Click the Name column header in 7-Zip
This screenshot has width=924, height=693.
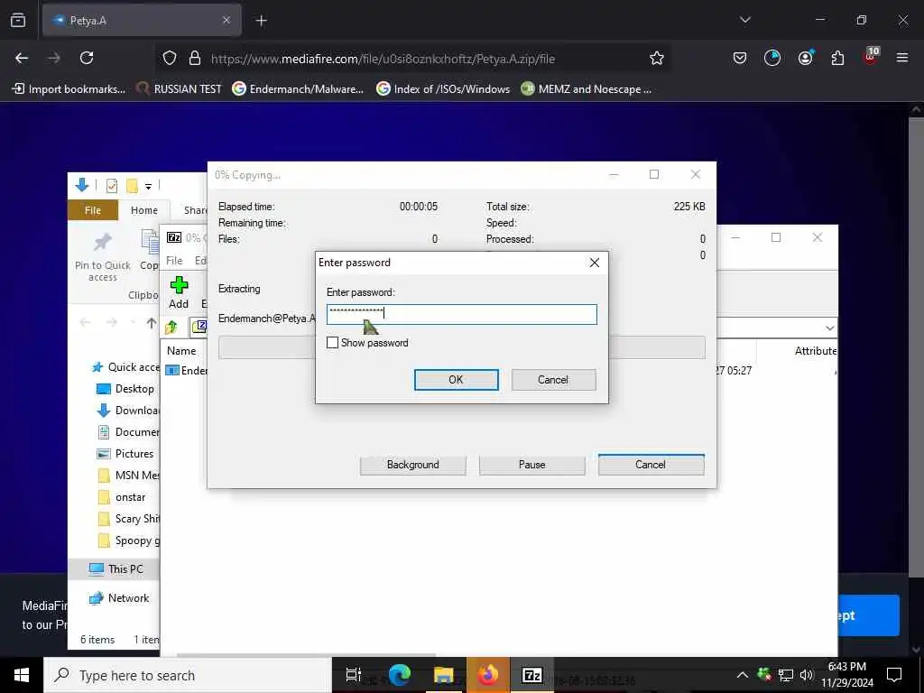tap(181, 351)
